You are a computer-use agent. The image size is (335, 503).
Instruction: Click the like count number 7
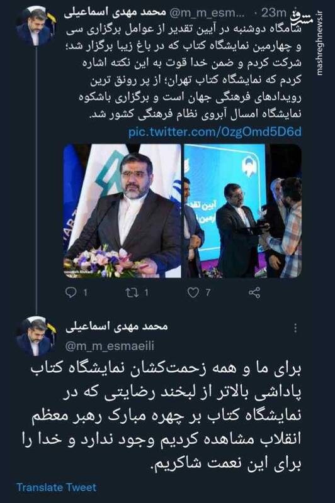pyautogui.click(x=208, y=292)
